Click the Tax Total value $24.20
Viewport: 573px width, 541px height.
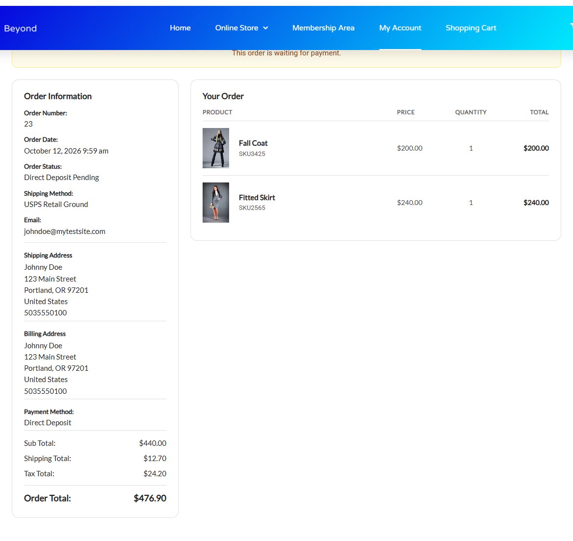pyautogui.click(x=155, y=474)
